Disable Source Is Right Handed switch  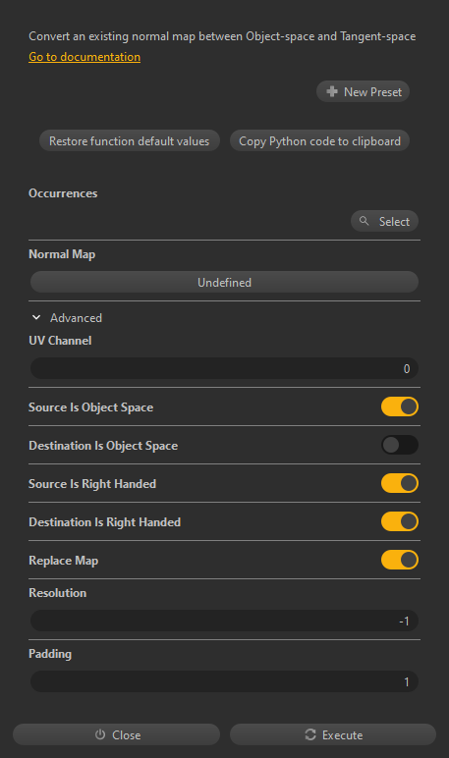pos(400,483)
